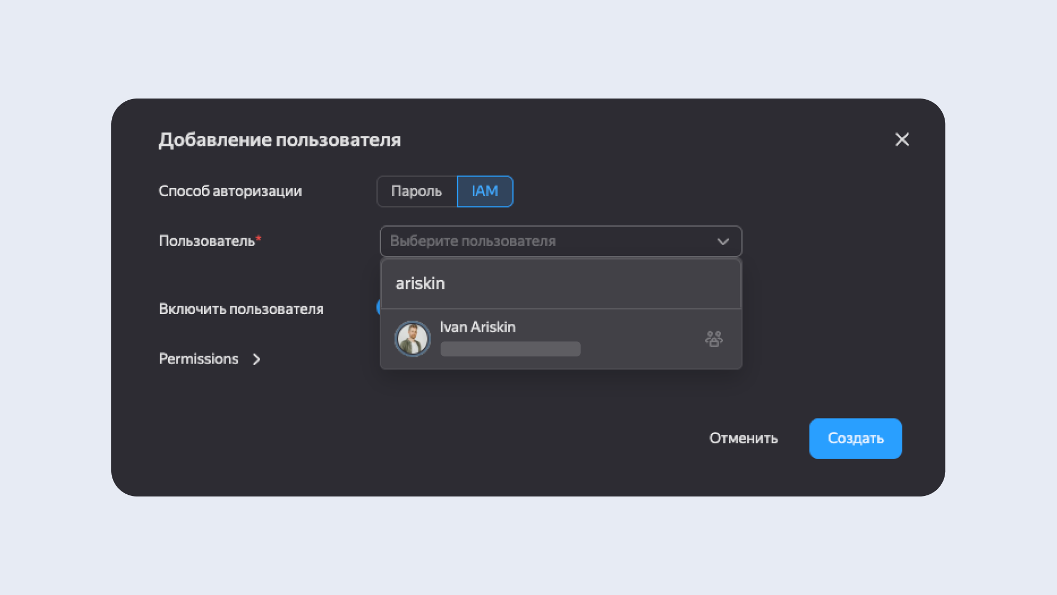Open the Выберите пользователя dropdown
This screenshot has height=595, width=1057.
561,241
